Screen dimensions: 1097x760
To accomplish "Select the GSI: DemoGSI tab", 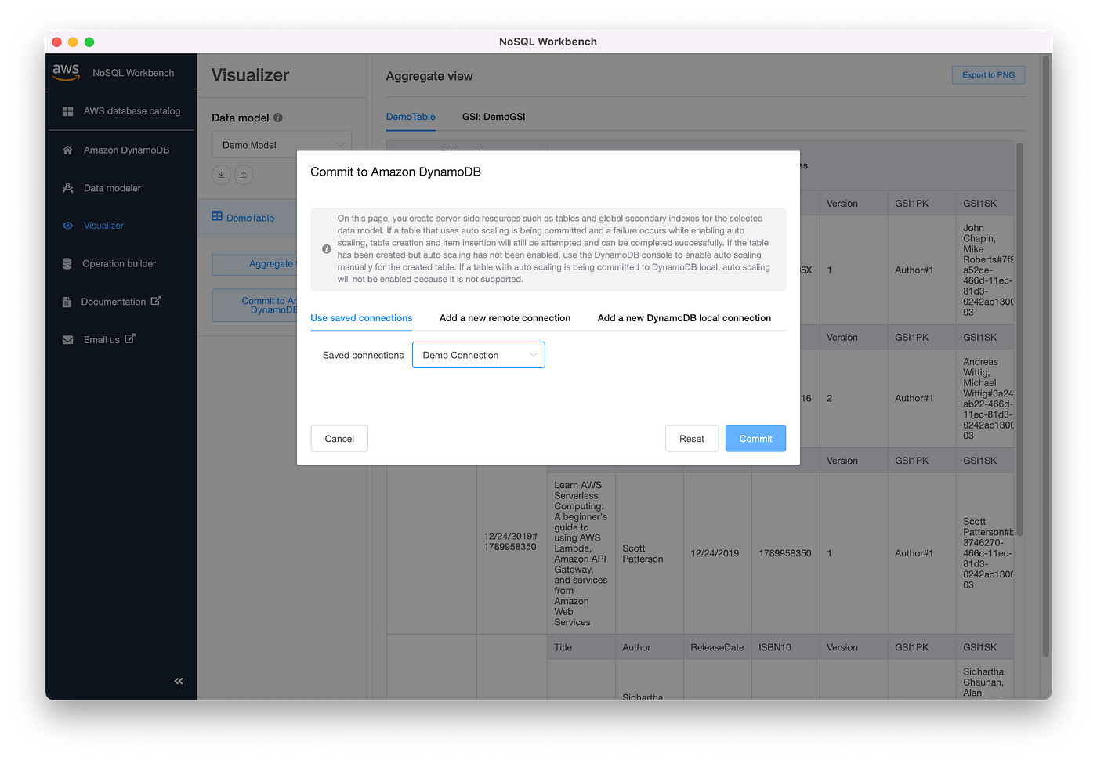I will click(x=494, y=117).
